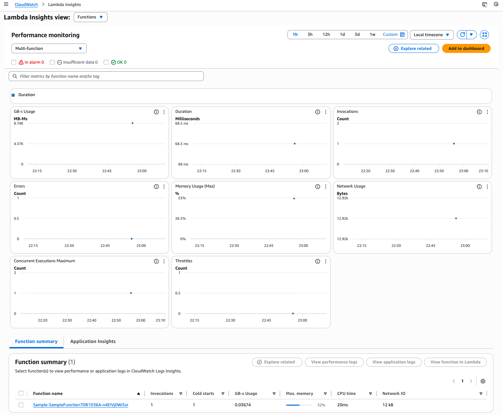
Task: Select the 3h time range
Action: click(310, 34)
